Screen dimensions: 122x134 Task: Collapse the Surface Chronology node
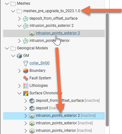click(19, 93)
